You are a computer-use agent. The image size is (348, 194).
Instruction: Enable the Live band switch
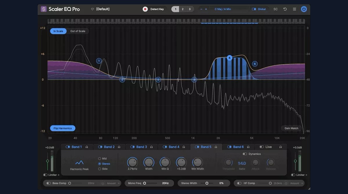pyautogui.click(x=262, y=147)
